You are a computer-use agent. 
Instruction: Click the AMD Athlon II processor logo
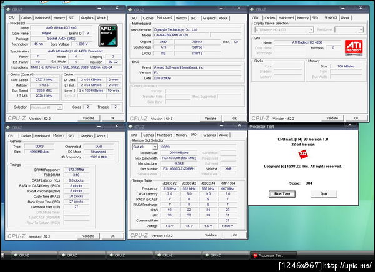[x=108, y=36]
